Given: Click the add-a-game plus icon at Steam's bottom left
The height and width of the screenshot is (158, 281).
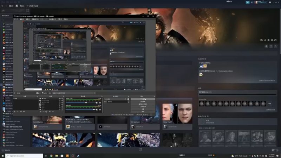Looking at the screenshot, I should [3, 150].
